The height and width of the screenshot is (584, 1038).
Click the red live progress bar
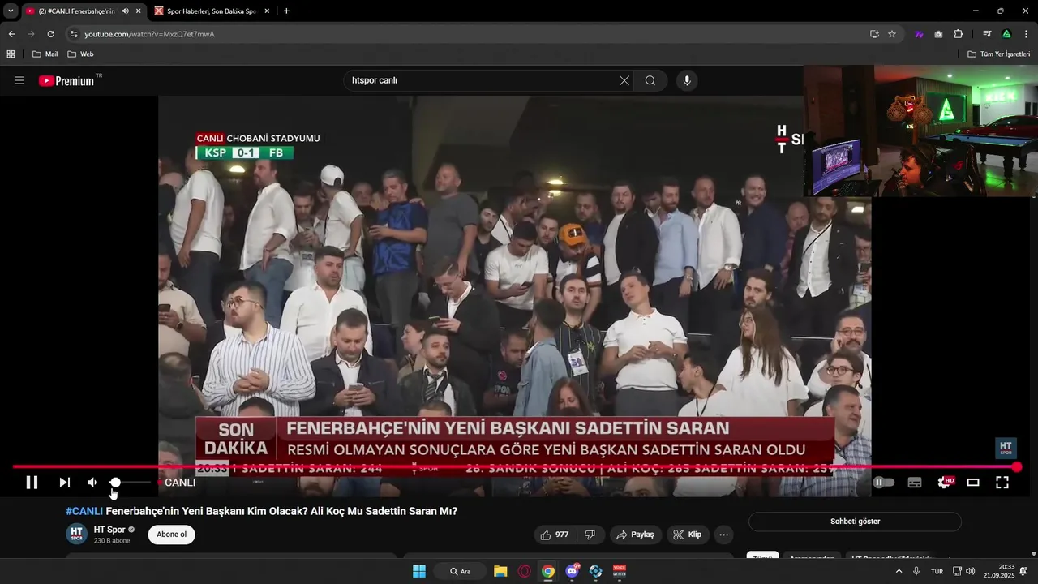[514, 466]
